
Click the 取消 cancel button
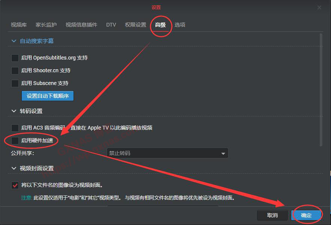[x=272, y=215]
